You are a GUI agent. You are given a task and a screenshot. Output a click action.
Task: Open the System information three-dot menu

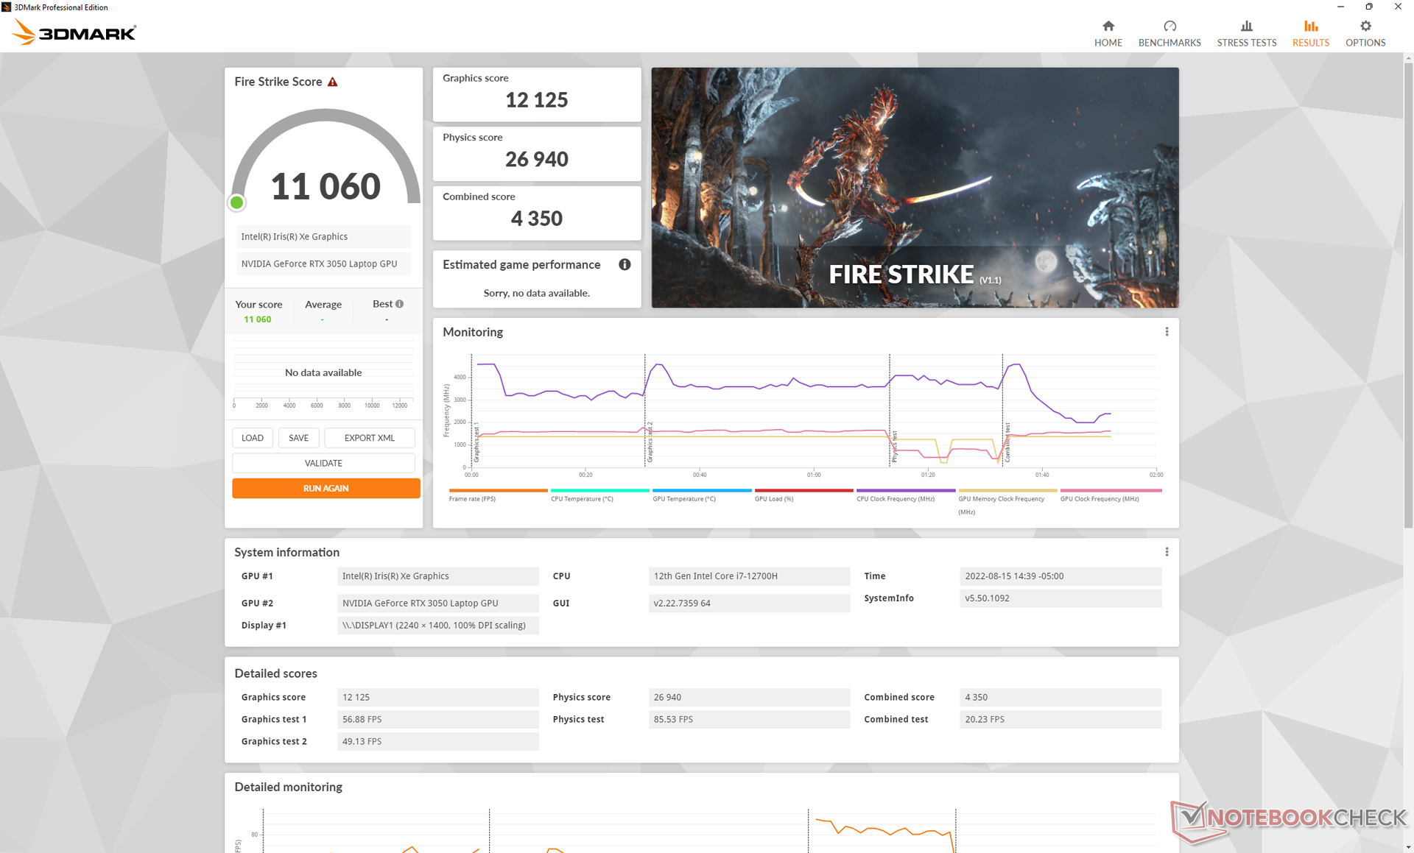tap(1167, 552)
